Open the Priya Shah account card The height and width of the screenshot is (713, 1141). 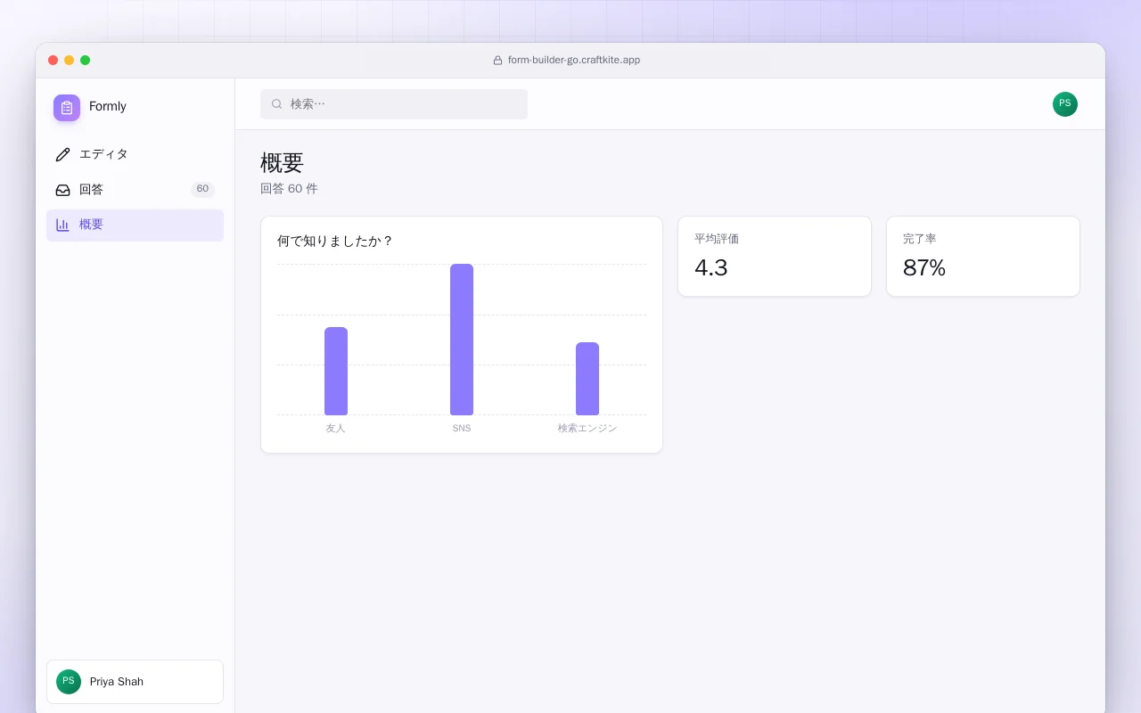[135, 682]
